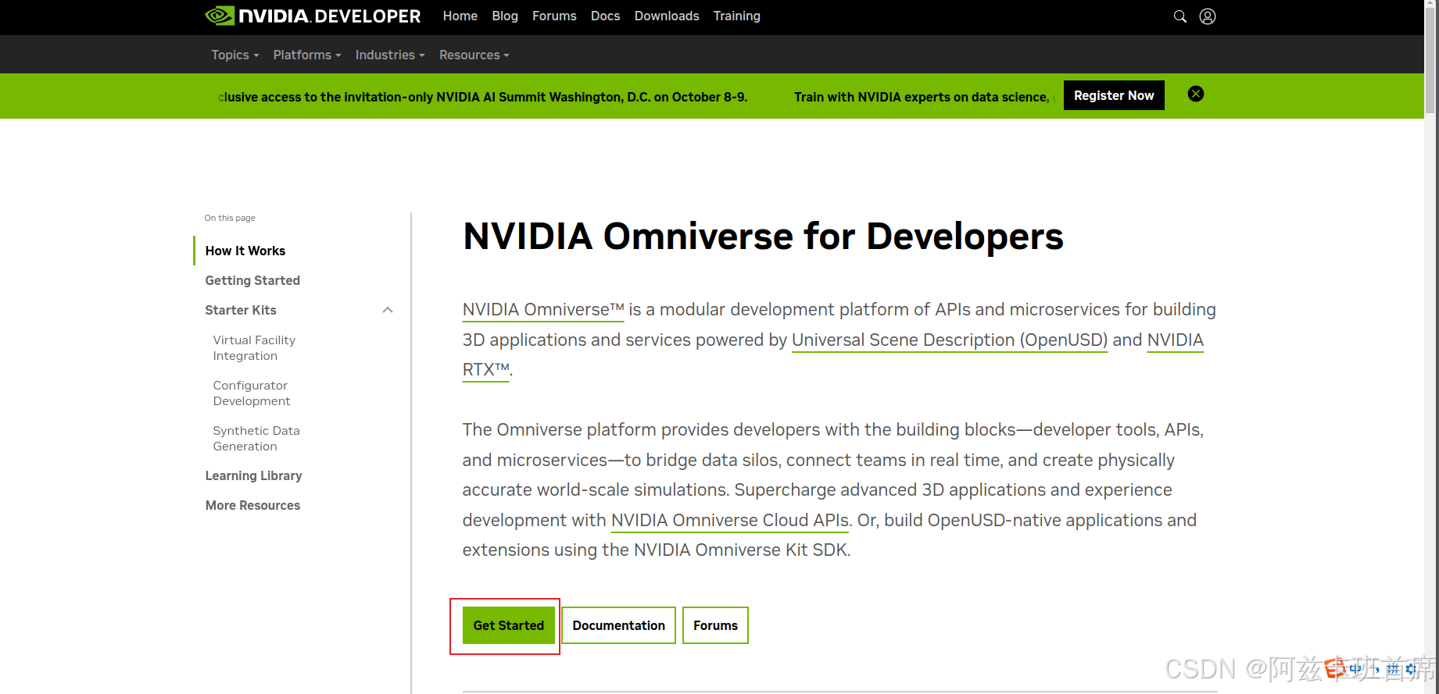Image resolution: width=1439 pixels, height=694 pixels.
Task: Open the search magnifier icon
Action: point(1179,16)
